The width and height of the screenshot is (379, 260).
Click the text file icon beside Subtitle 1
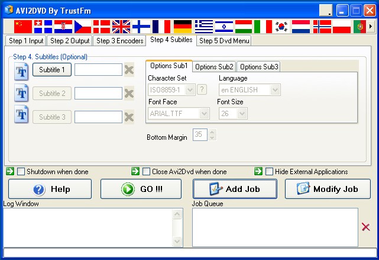coord(21,71)
